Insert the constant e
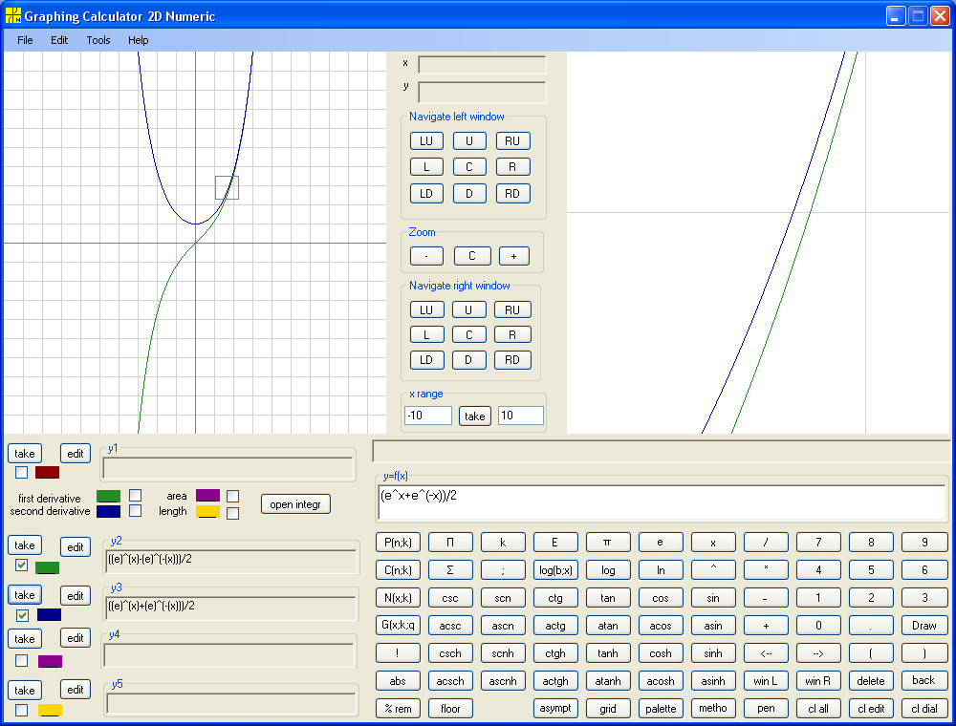Viewport: 956px width, 726px height. click(661, 543)
